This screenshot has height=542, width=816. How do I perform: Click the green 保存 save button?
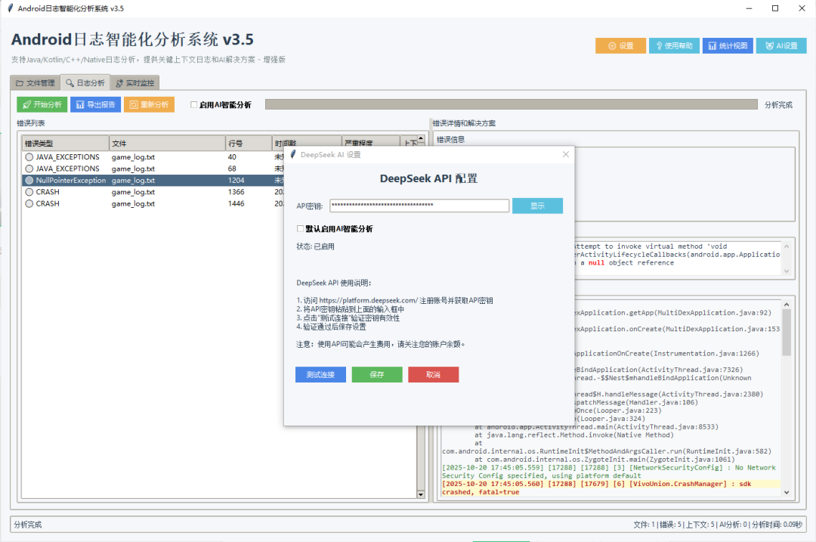click(377, 374)
